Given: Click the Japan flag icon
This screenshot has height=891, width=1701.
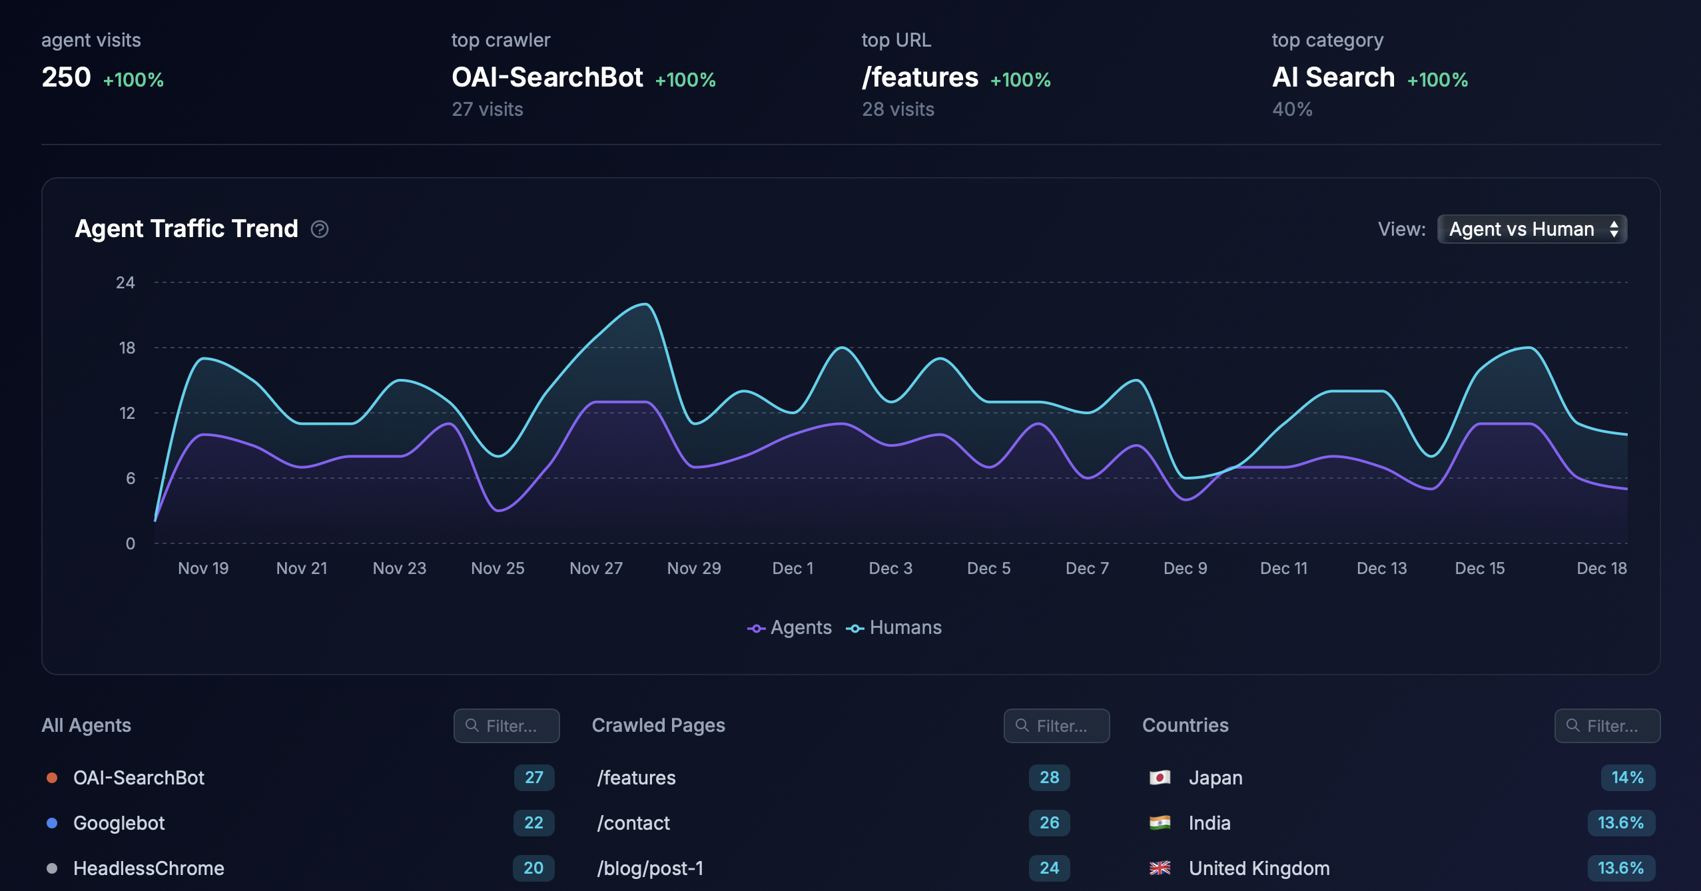Looking at the screenshot, I should pyautogui.click(x=1161, y=777).
